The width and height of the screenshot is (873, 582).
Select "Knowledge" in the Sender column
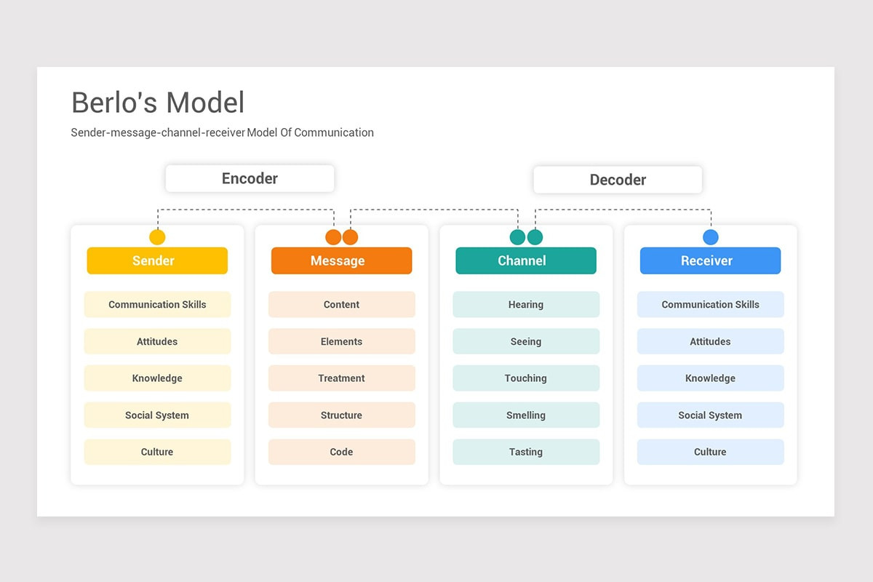click(x=157, y=378)
